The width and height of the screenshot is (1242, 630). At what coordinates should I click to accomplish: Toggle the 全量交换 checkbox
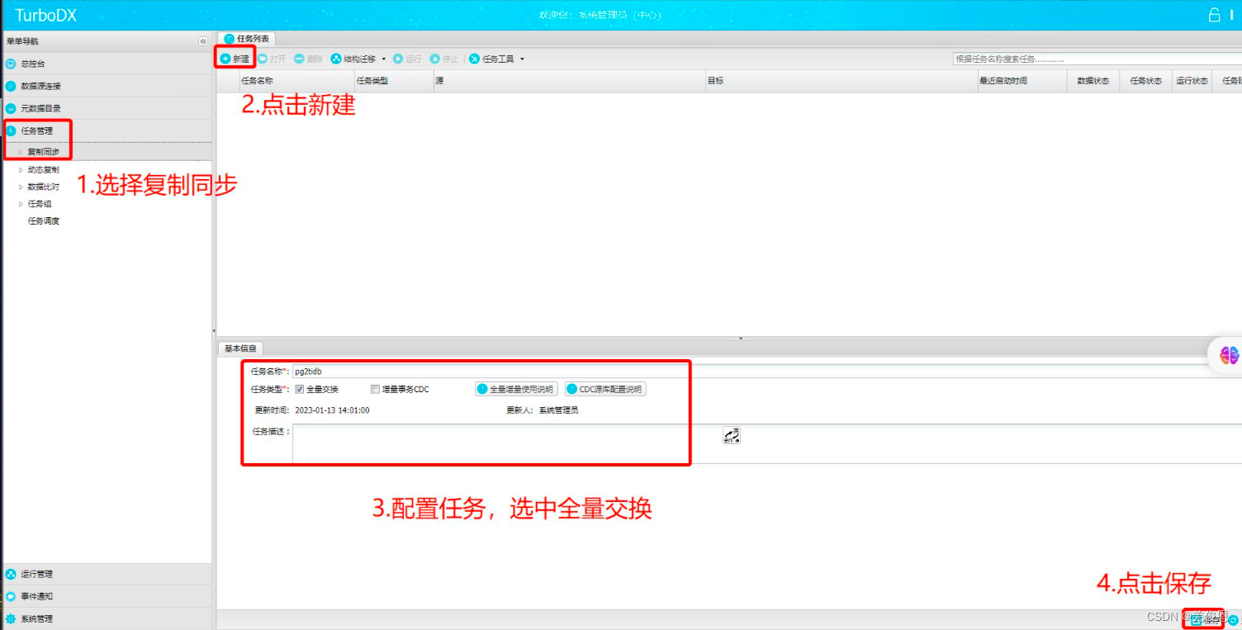tap(299, 390)
